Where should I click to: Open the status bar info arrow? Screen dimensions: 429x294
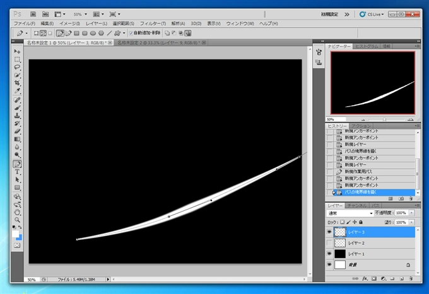[108, 280]
